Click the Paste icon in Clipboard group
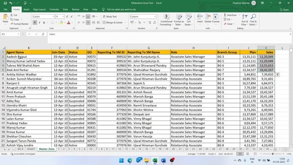 (5, 17)
